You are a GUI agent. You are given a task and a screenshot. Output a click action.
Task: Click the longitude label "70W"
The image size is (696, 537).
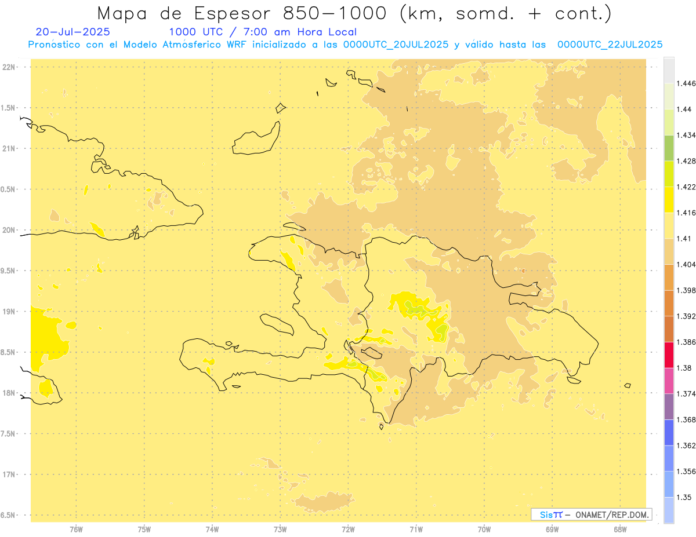coord(484,529)
